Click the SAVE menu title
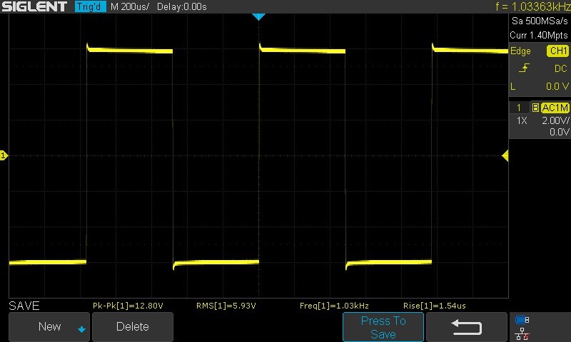The image size is (571, 342). [24, 306]
